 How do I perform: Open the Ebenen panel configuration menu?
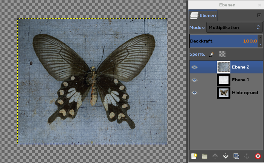tap(259, 15)
